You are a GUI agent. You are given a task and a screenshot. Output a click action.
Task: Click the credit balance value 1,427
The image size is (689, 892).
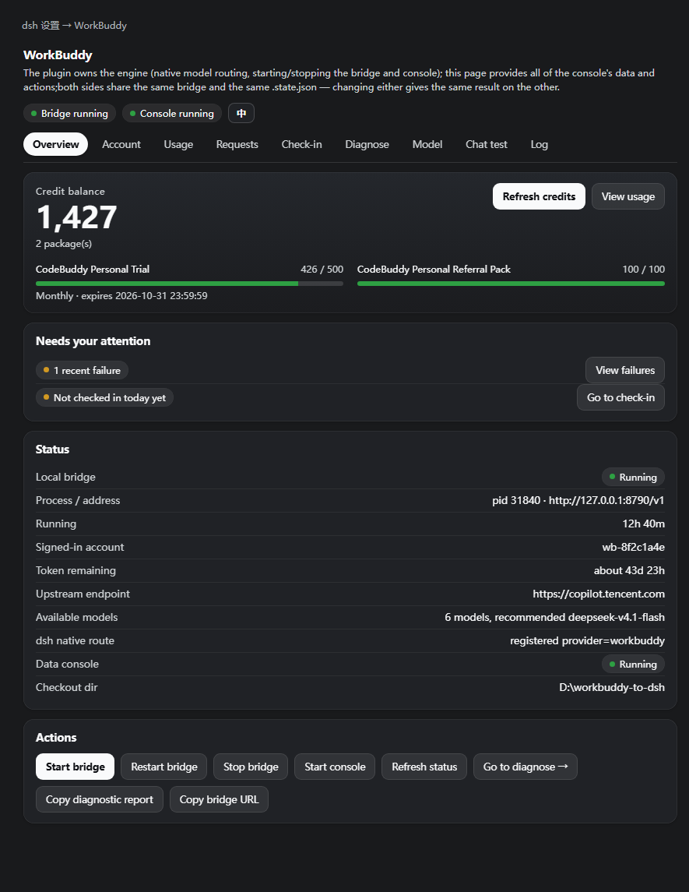point(76,217)
